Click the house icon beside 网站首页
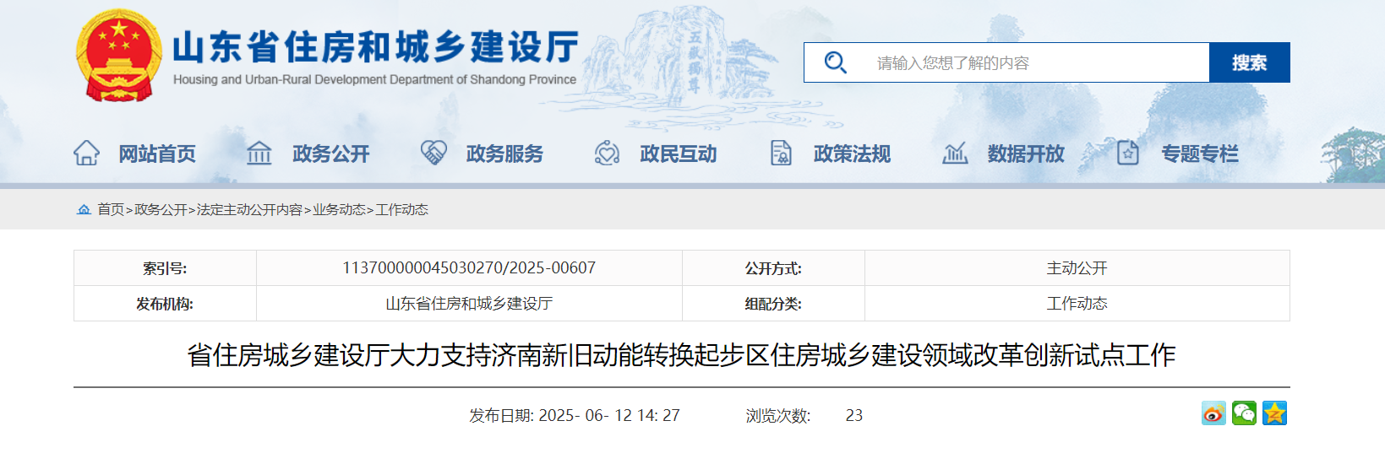Viewport: 1385px width, 464px height. tap(86, 154)
